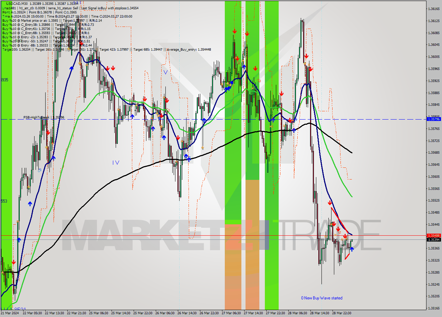Click the 1.36165 price scale label

point(433,9)
